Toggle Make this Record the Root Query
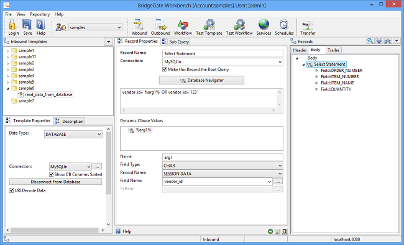This screenshot has height=245, width=404. point(165,69)
